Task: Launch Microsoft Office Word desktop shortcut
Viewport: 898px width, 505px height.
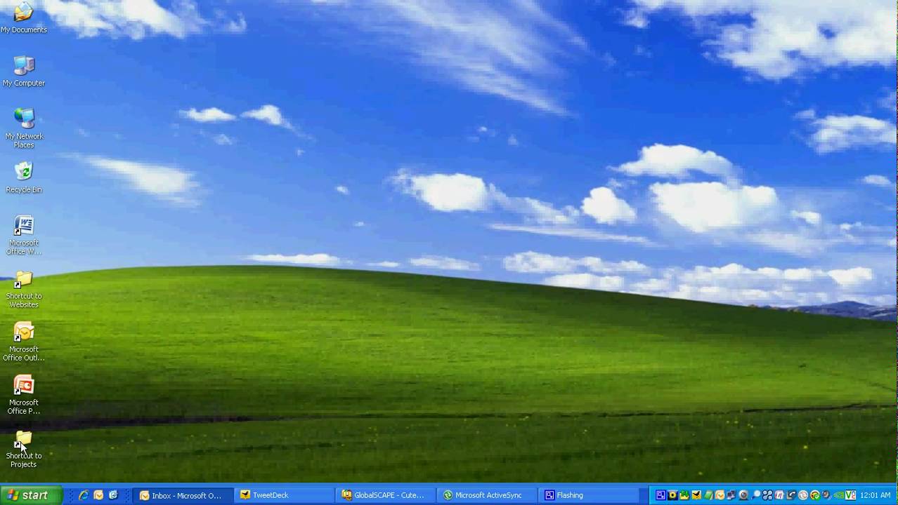Action: click(x=23, y=226)
